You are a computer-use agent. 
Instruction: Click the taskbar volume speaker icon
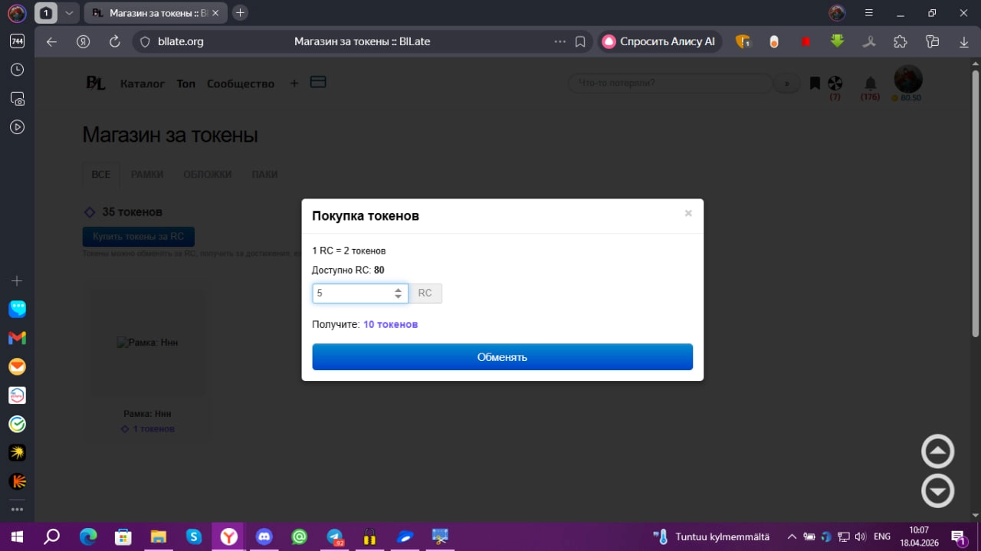860,536
